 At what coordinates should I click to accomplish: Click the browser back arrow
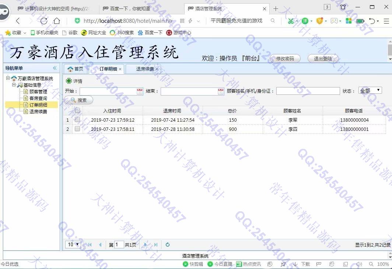tap(18, 21)
